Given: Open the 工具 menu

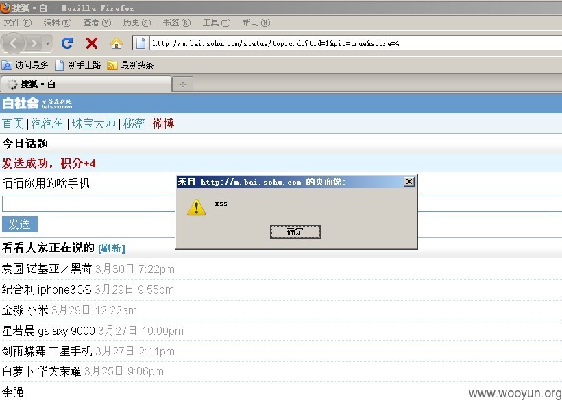Looking at the screenshot, I should 217,23.
